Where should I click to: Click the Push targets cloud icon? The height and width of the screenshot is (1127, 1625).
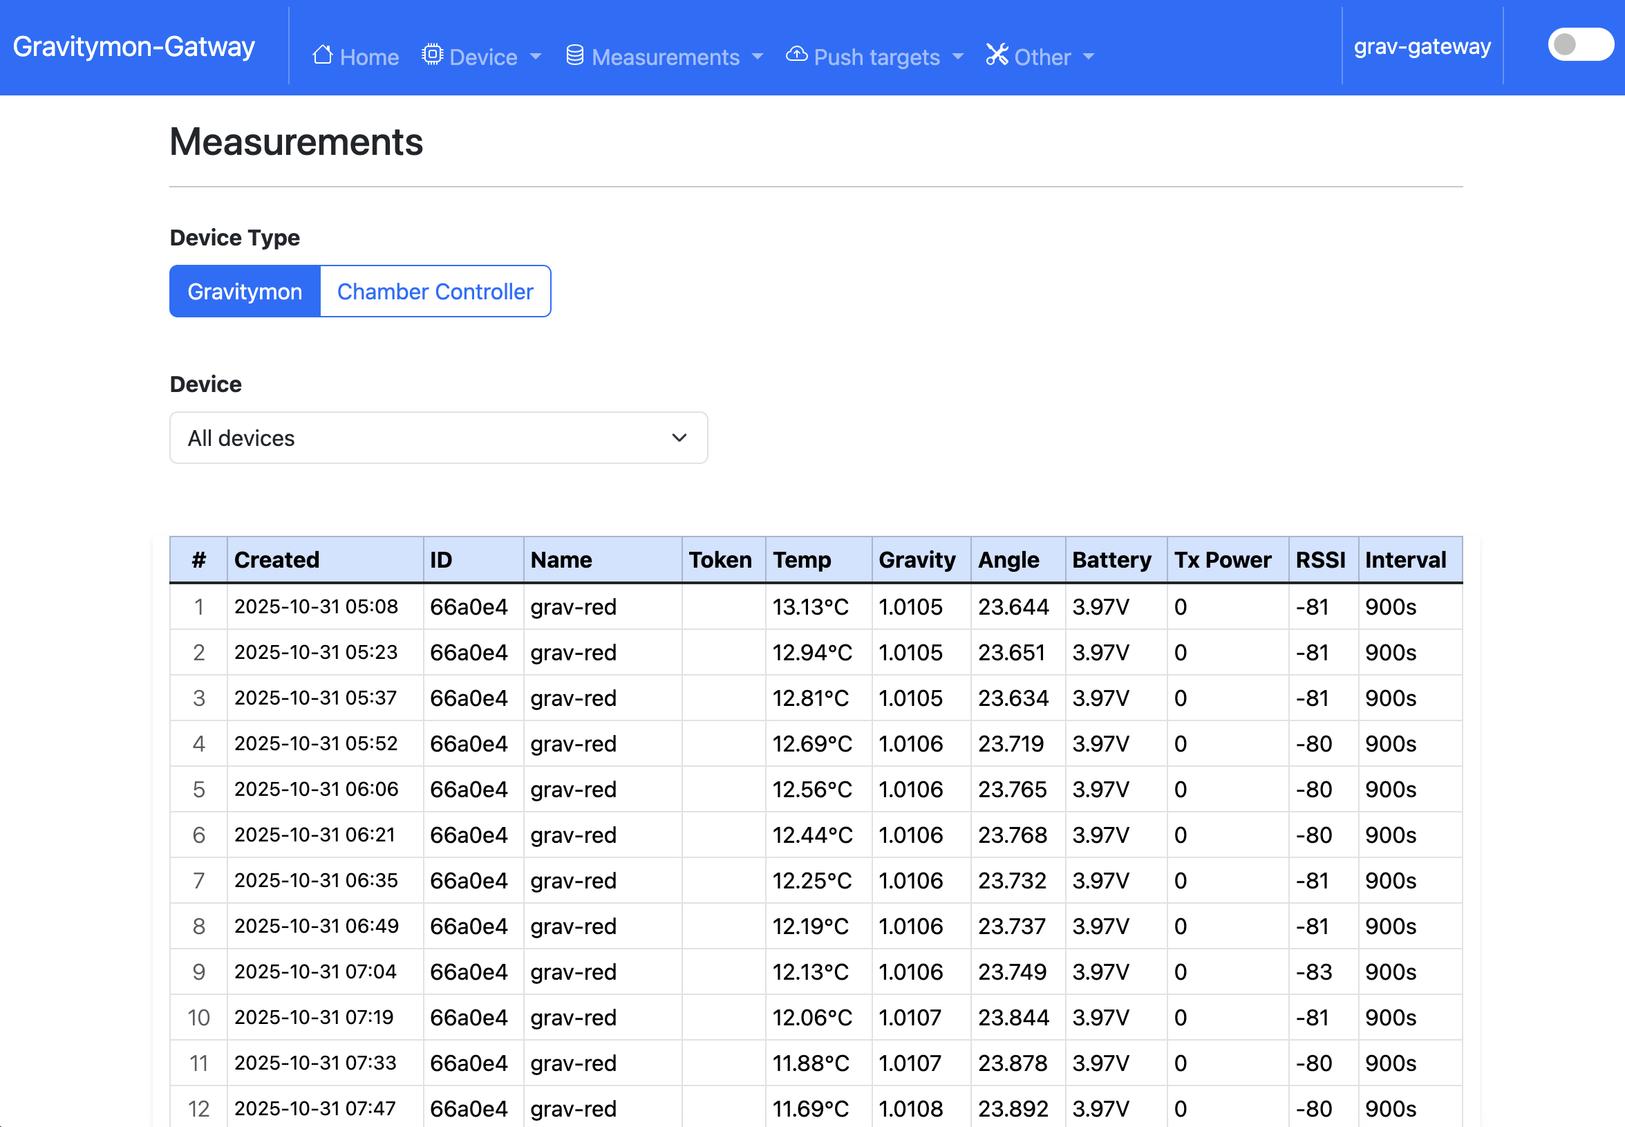(797, 55)
